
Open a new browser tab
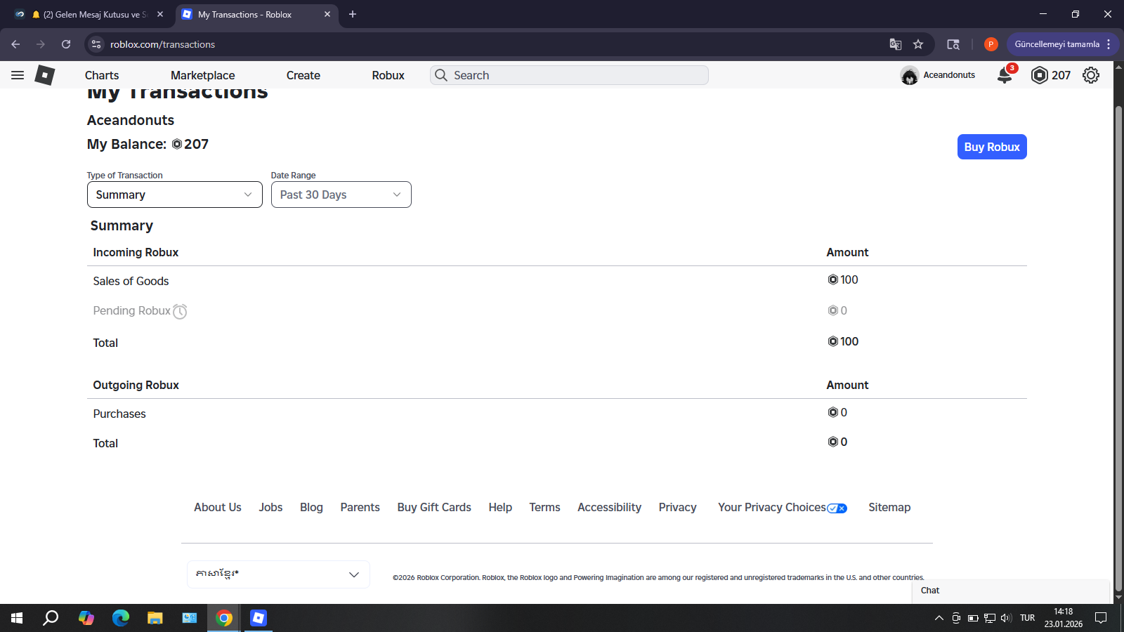click(353, 14)
